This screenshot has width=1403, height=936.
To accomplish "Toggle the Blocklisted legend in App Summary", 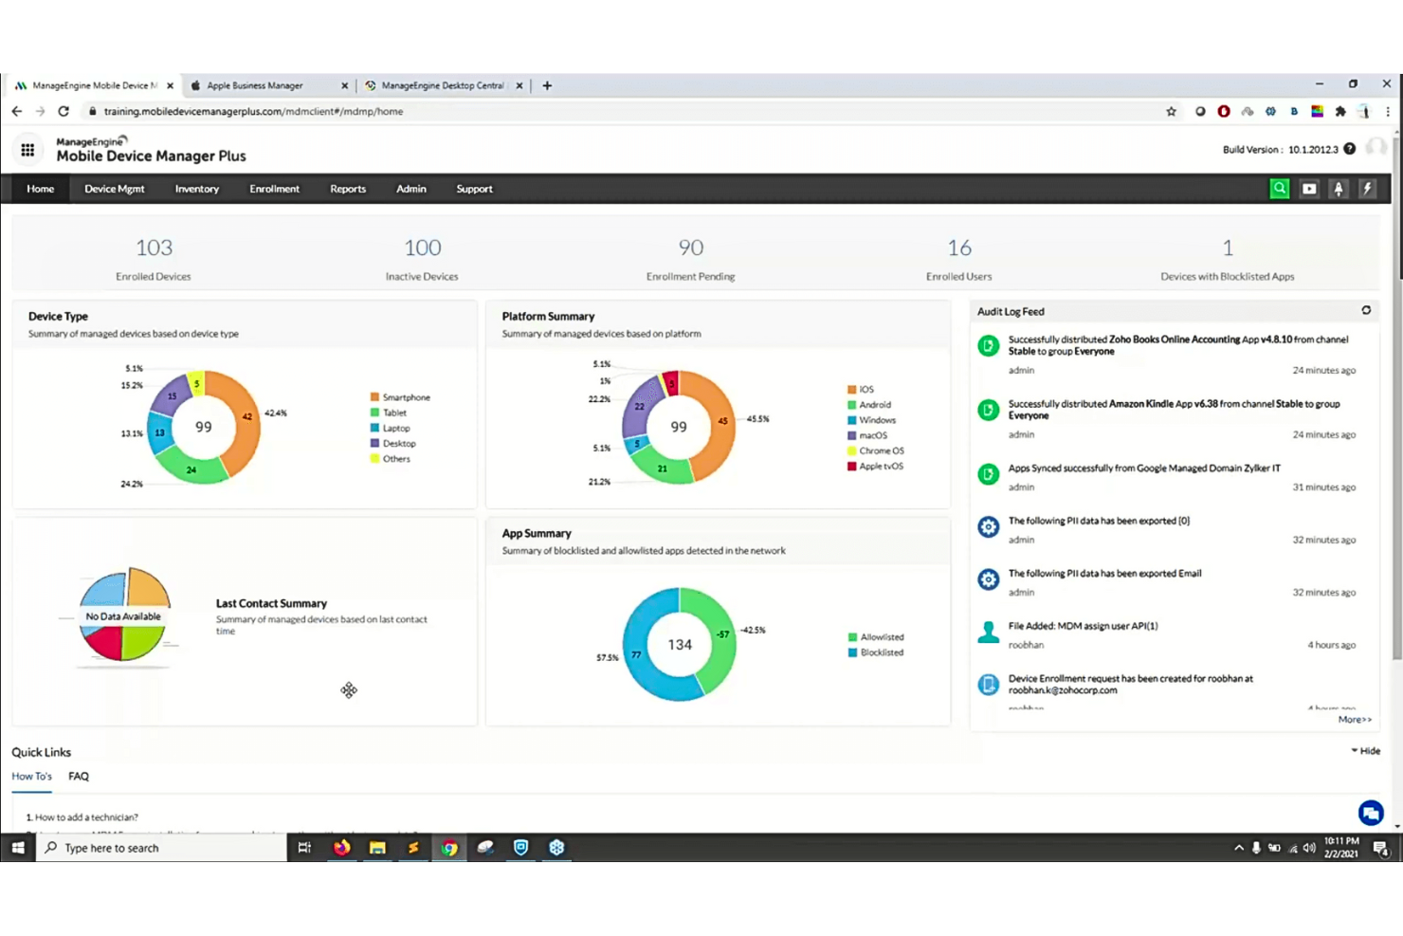I will [876, 652].
